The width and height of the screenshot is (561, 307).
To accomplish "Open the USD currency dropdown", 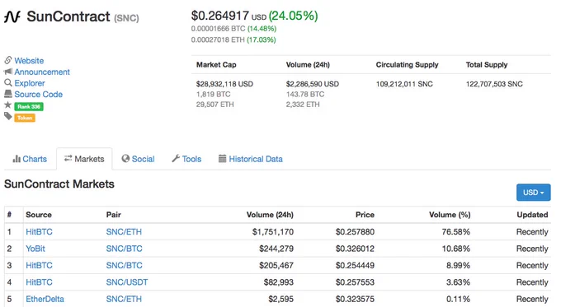I will (534, 193).
